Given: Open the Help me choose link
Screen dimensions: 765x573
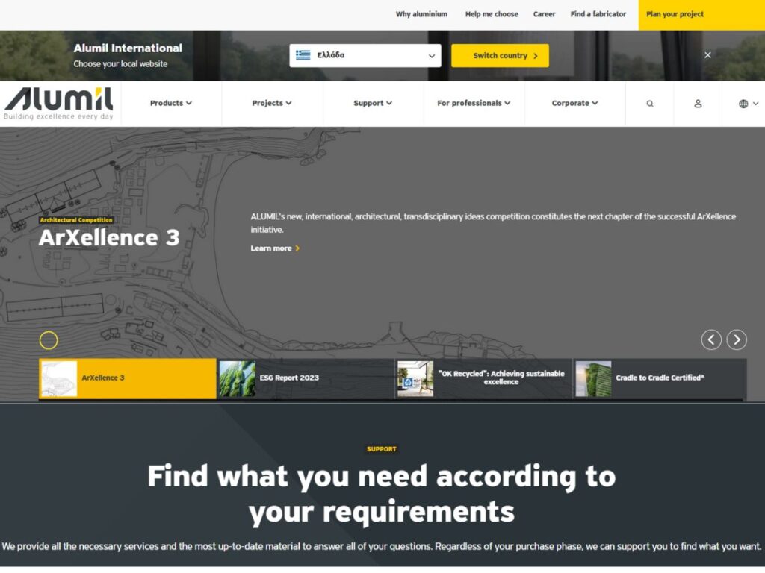Looking at the screenshot, I should (492, 14).
